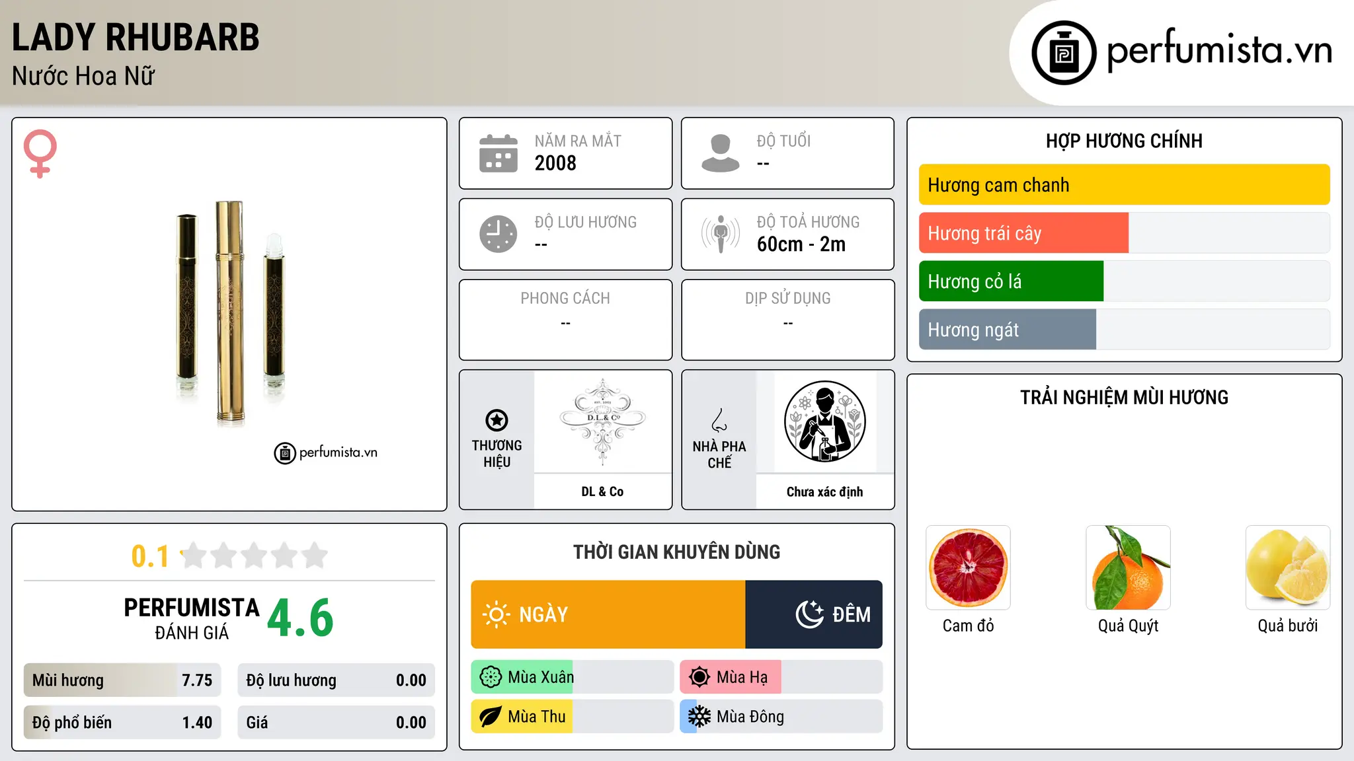Click the Quả Quýt note label

[1129, 626]
